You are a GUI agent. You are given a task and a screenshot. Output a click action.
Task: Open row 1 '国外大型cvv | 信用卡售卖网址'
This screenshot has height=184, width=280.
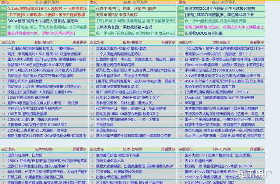218,155
